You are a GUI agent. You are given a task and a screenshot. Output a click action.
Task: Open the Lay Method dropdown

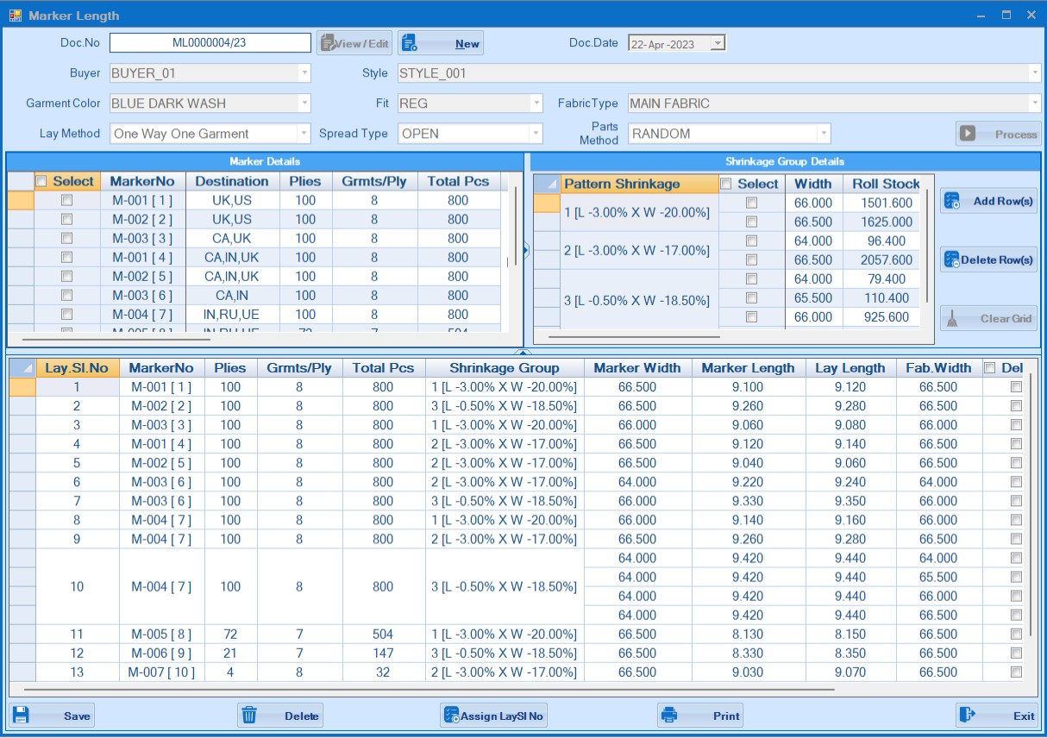coord(304,134)
